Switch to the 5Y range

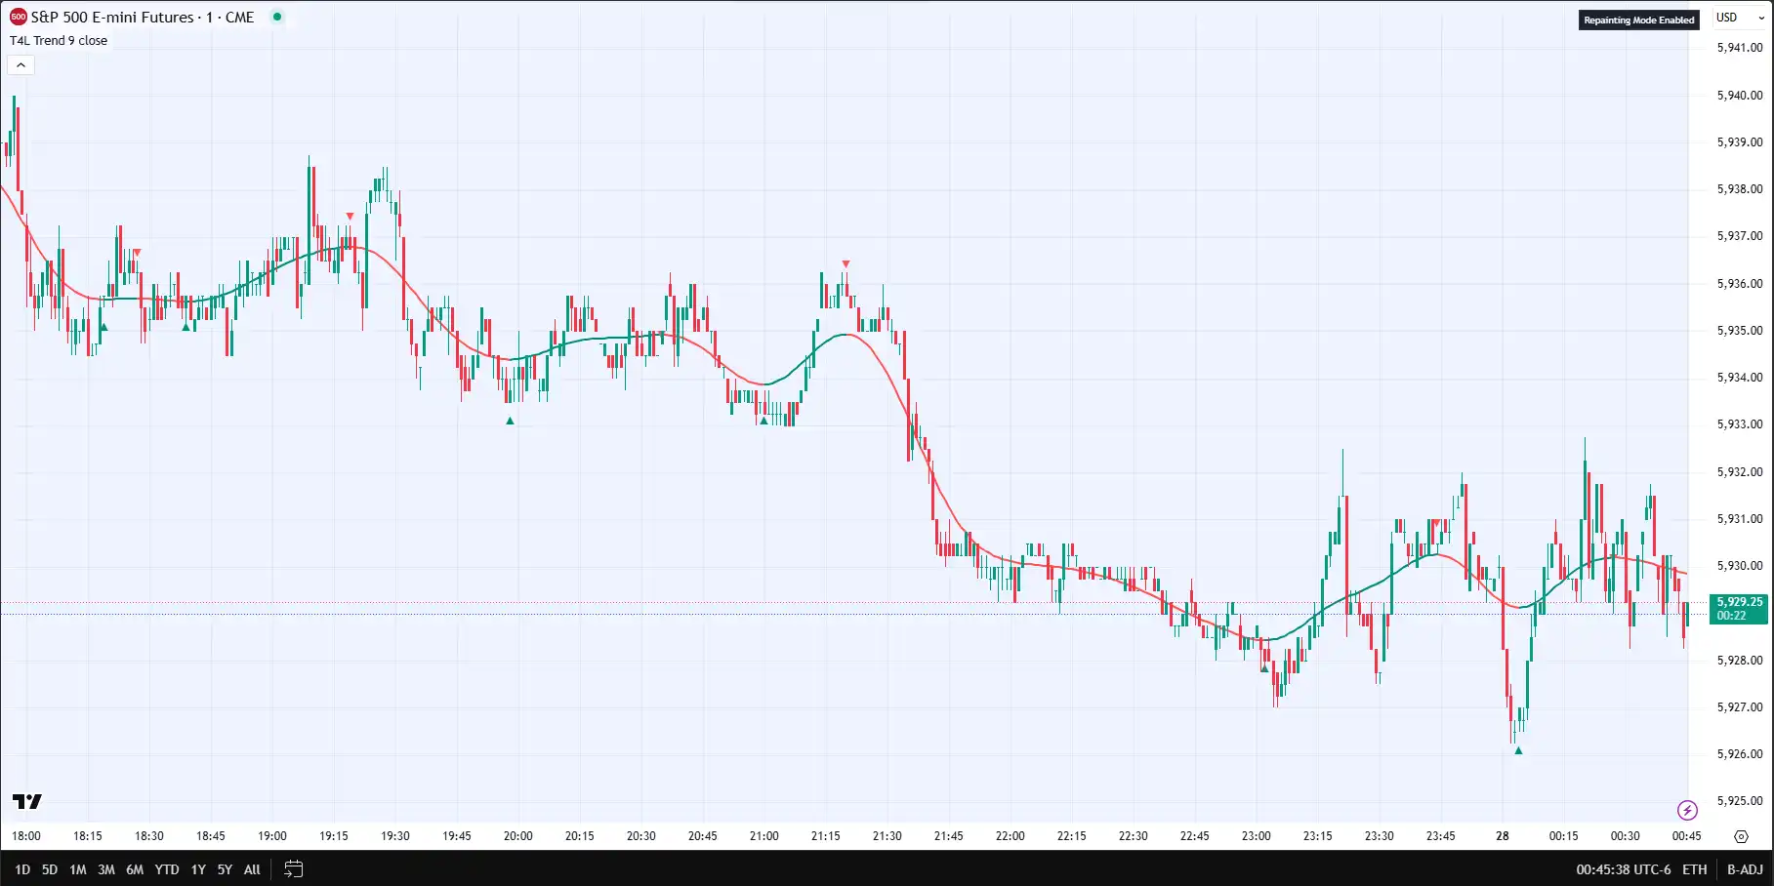coord(225,869)
